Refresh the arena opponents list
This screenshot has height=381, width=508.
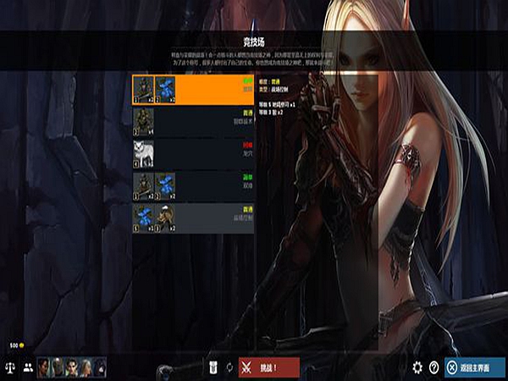coord(229,367)
